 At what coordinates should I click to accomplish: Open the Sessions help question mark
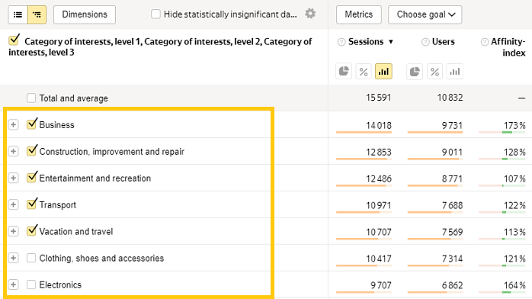click(x=341, y=42)
